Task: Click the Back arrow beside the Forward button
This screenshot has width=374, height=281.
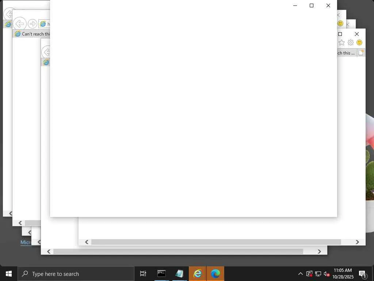Action: [20, 24]
